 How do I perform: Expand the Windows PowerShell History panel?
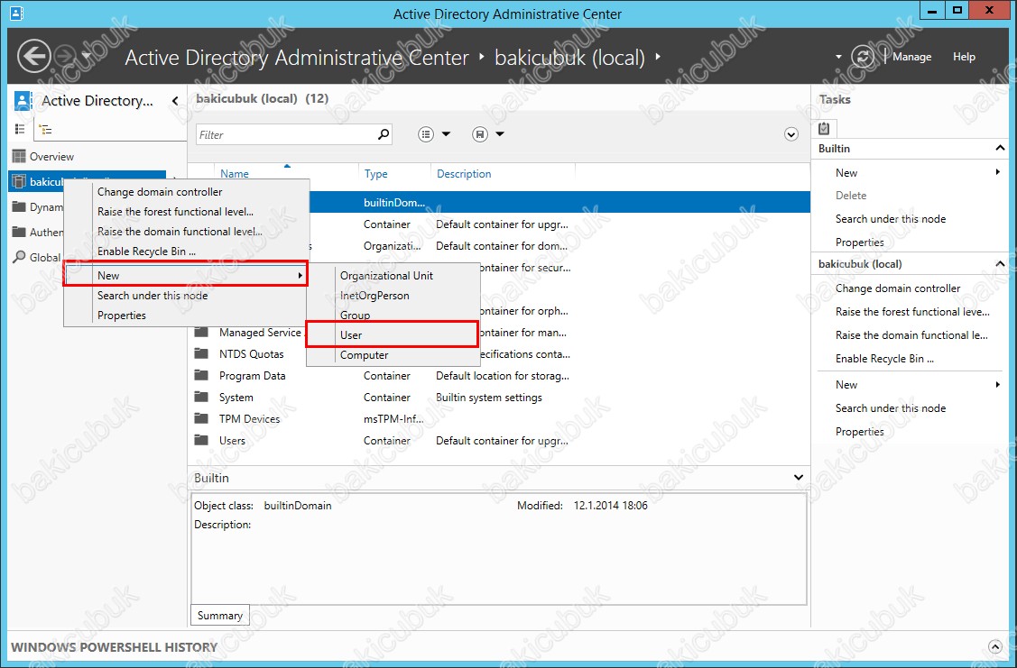click(x=995, y=646)
